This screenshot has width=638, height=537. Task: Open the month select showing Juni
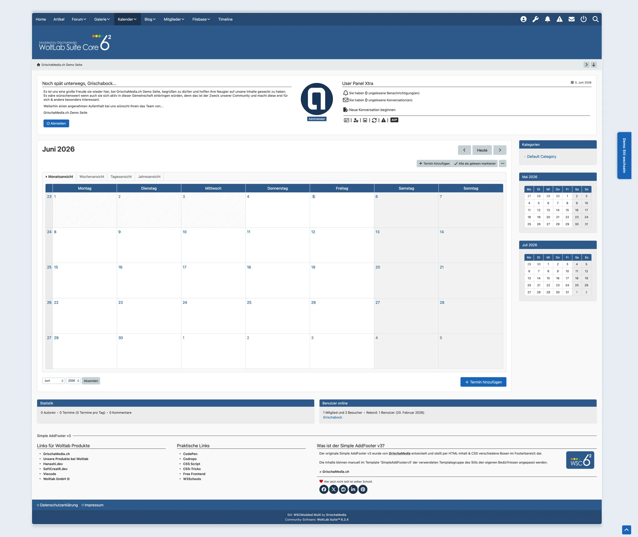click(x=54, y=381)
